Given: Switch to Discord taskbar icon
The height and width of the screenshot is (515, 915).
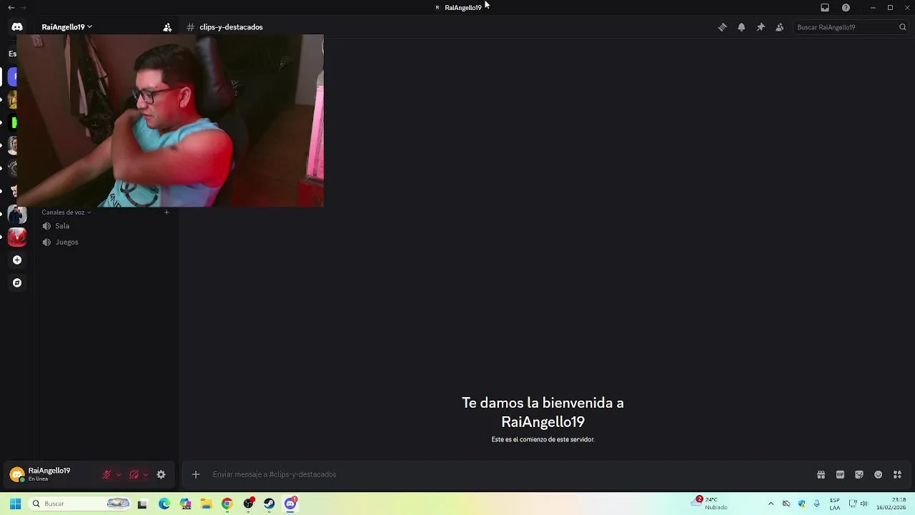Looking at the screenshot, I should [290, 504].
